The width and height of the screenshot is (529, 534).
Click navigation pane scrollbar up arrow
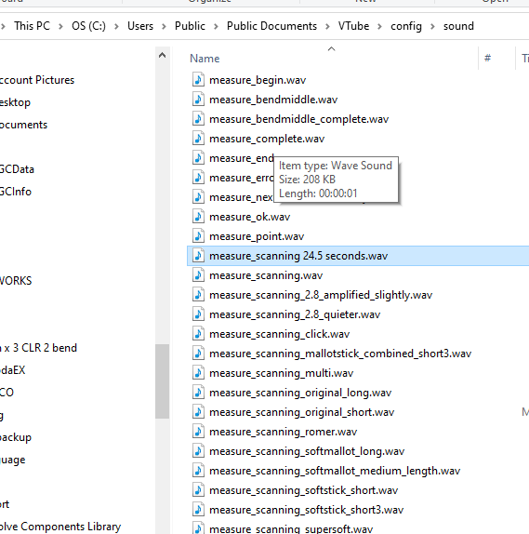click(163, 55)
